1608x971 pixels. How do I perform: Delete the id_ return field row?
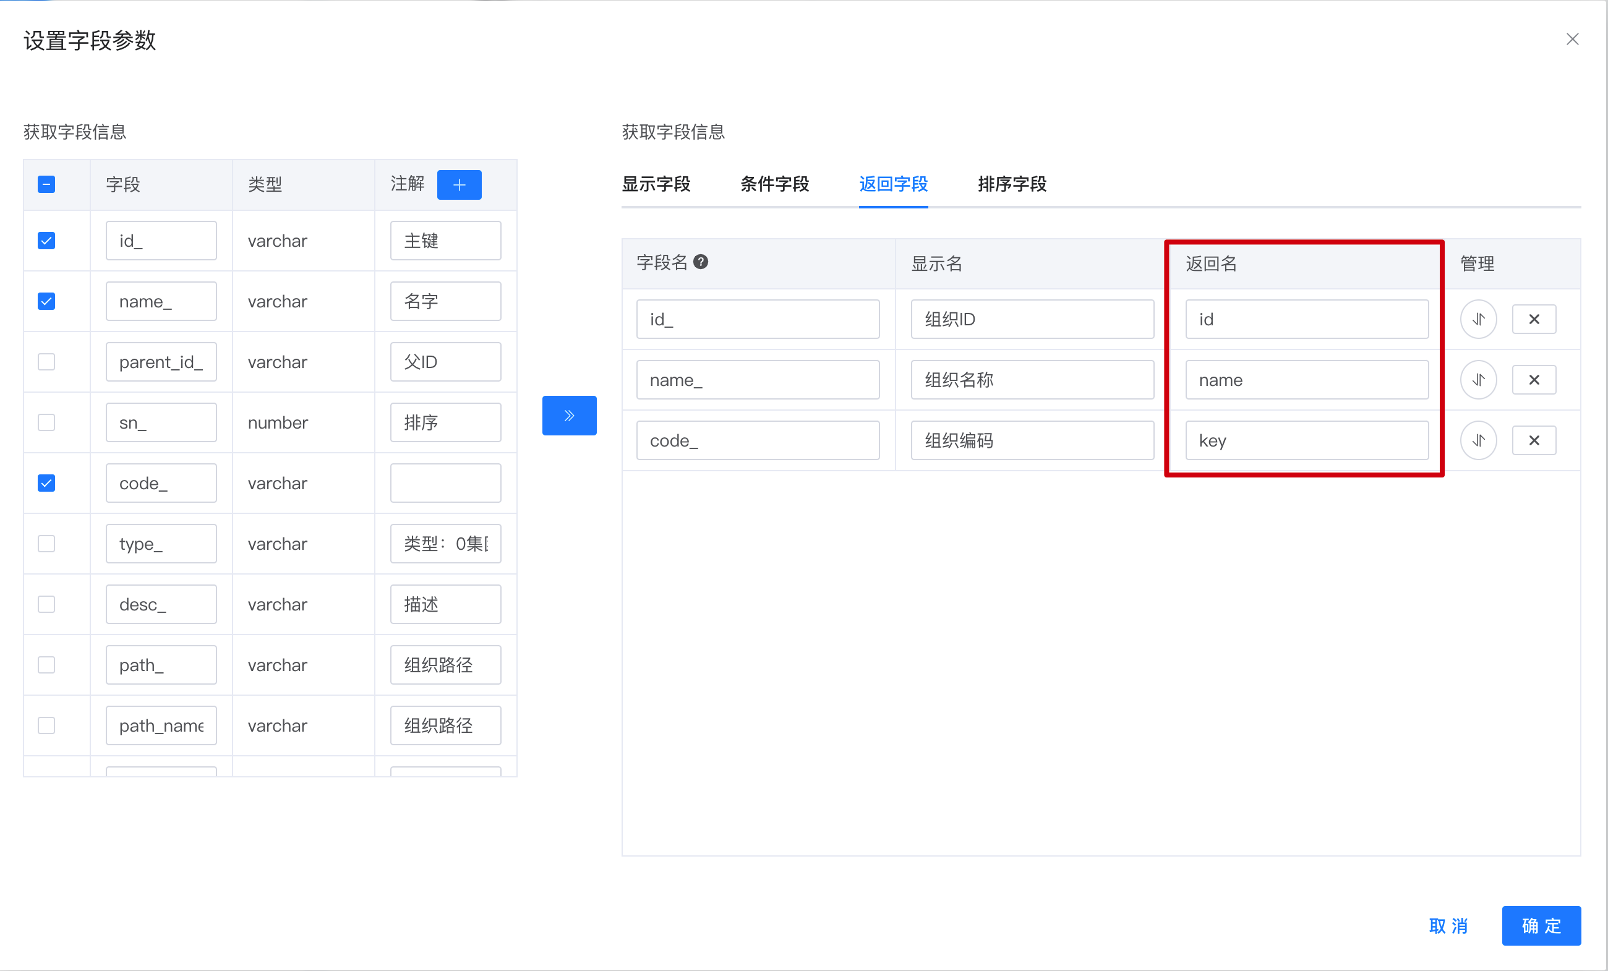pos(1534,319)
